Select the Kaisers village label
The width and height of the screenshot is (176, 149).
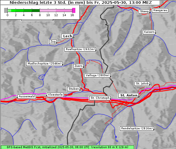[x=149, y=32]
